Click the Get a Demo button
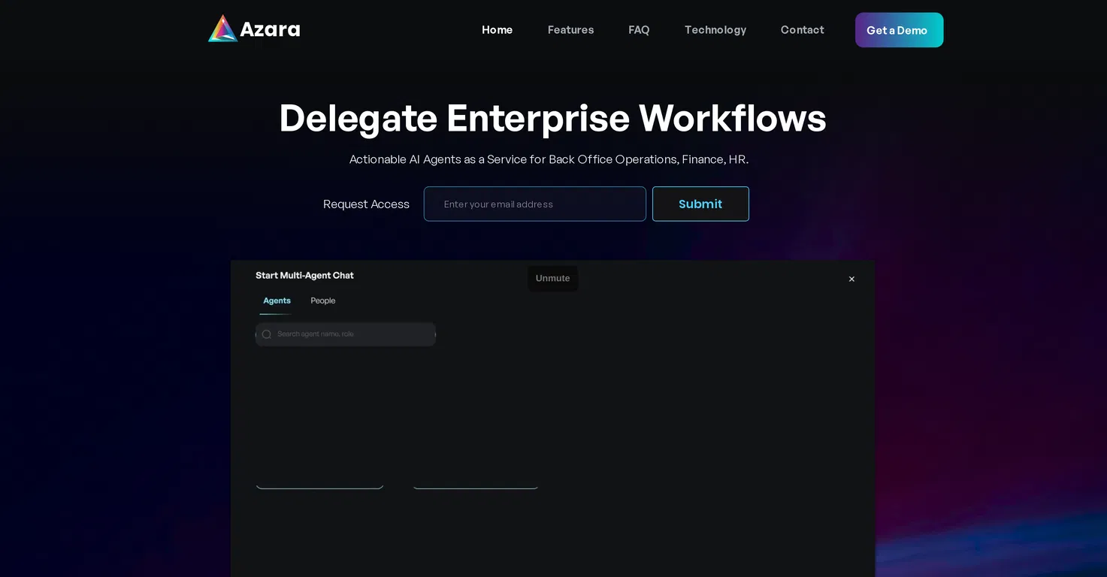The height and width of the screenshot is (577, 1107). [x=899, y=30]
